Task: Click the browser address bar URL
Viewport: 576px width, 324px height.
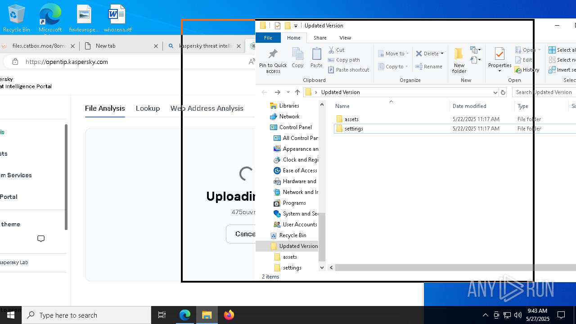Action: pos(67,62)
